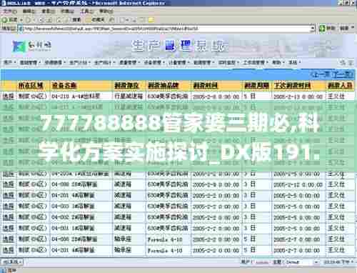Go back with the browser Back button
Viewport: 357px width, 273px height.
click(x=9, y=20)
